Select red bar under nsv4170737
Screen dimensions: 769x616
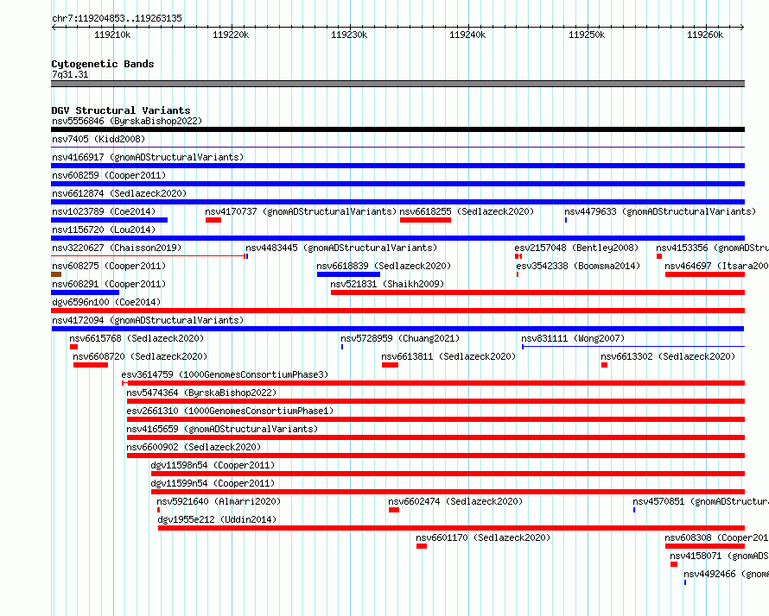[x=213, y=220]
